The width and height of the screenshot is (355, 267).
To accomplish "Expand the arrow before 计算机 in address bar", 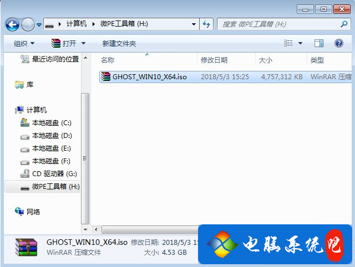I will point(60,24).
